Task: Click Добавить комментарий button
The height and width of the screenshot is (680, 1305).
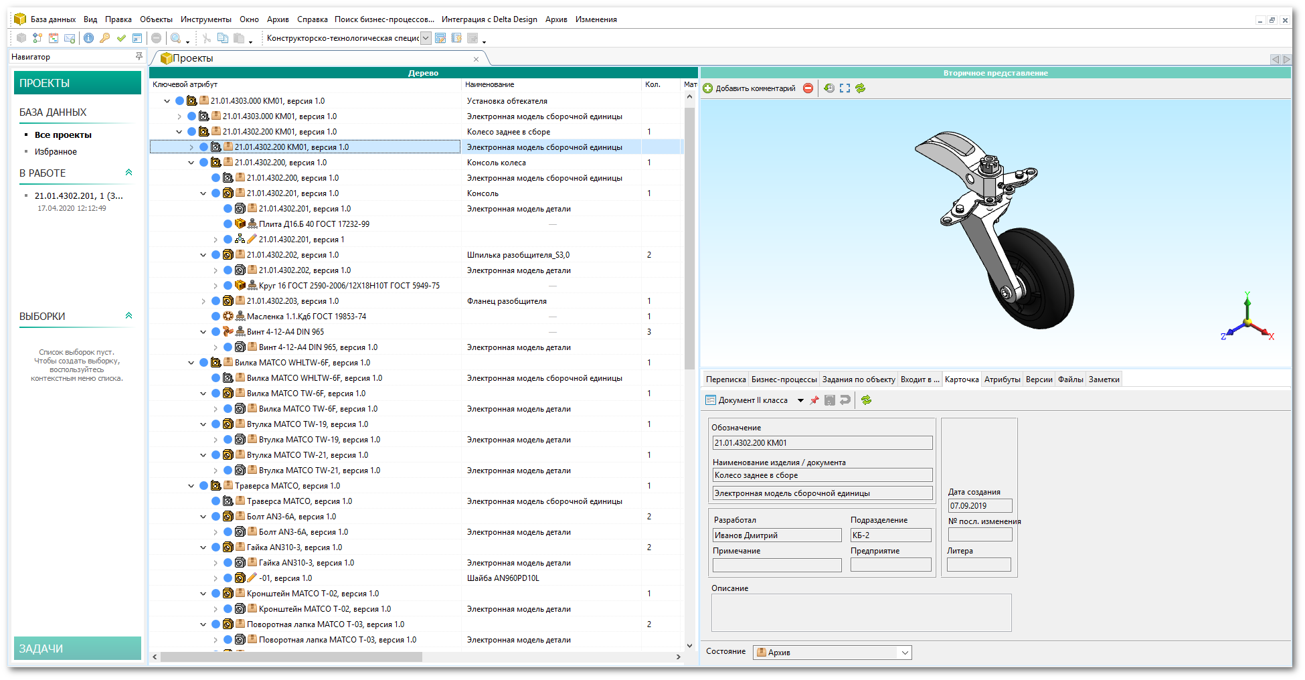Action: 749,88
